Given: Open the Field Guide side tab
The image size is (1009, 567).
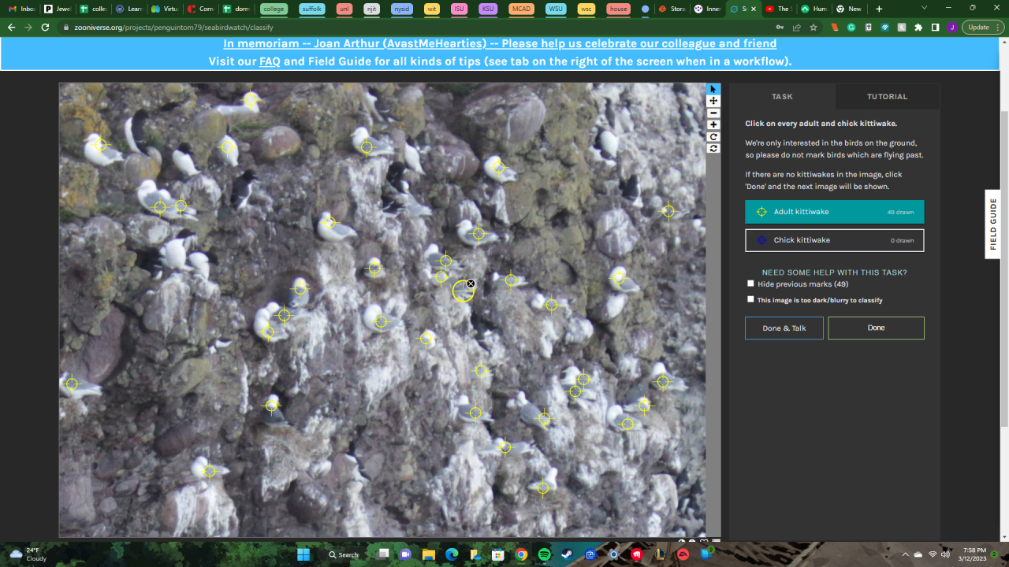Looking at the screenshot, I should [x=993, y=224].
